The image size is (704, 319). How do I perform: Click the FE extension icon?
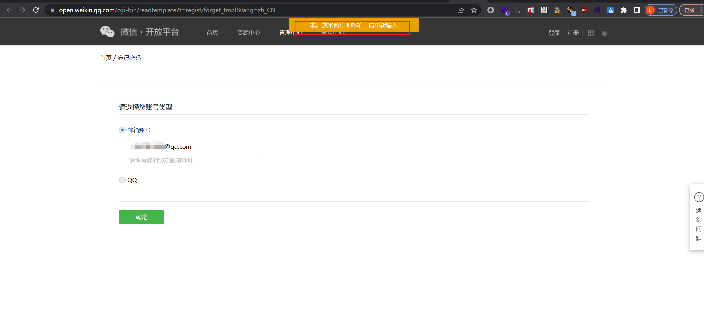click(x=530, y=10)
